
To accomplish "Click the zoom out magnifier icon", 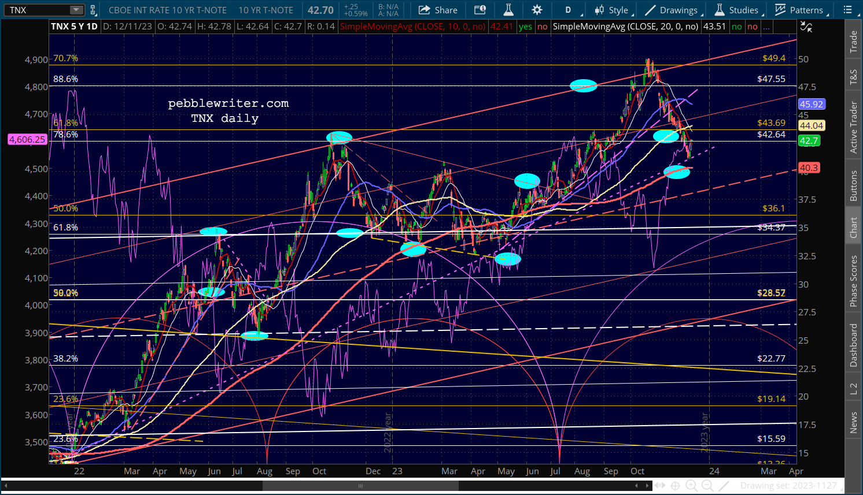I will 708,486.
